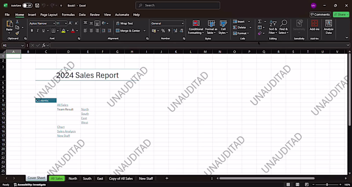Toggle Bottom Align vertical alignment

[97, 23]
